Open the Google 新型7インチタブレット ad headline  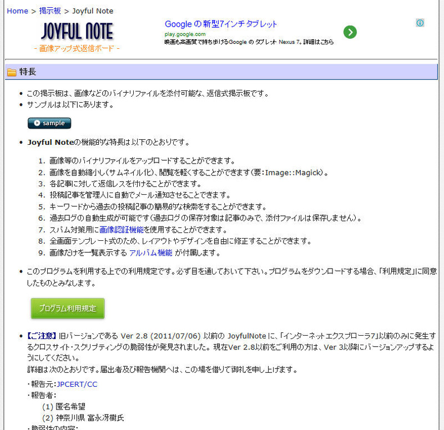pyautogui.click(x=220, y=24)
